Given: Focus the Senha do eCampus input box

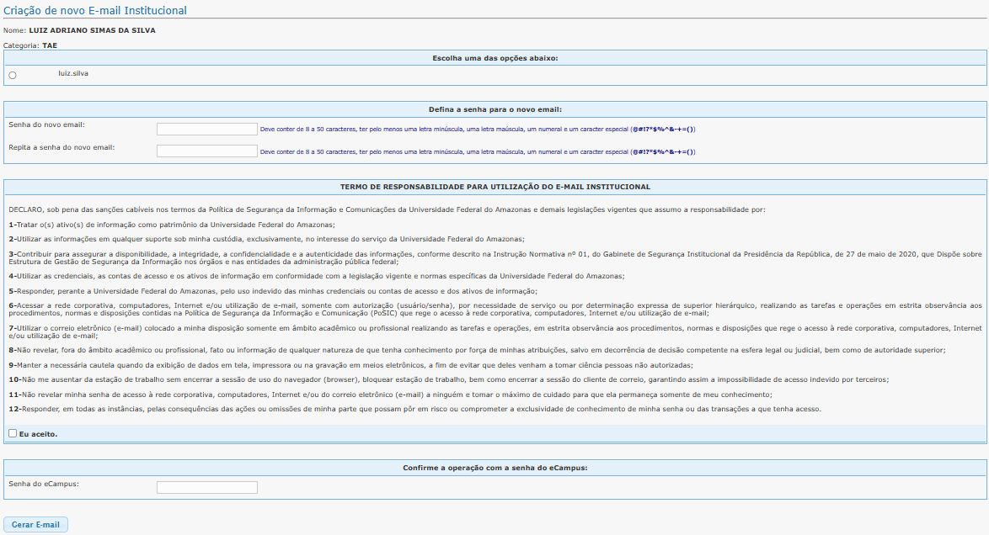Looking at the screenshot, I should click(x=206, y=487).
